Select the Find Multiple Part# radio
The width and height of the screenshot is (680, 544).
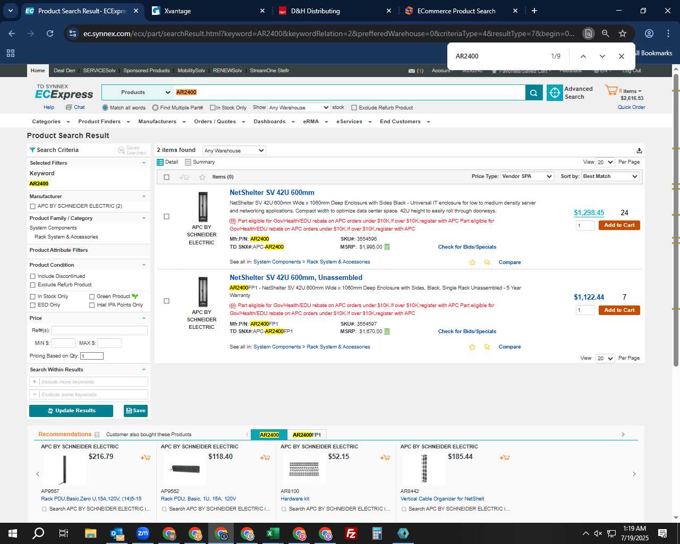click(x=155, y=108)
